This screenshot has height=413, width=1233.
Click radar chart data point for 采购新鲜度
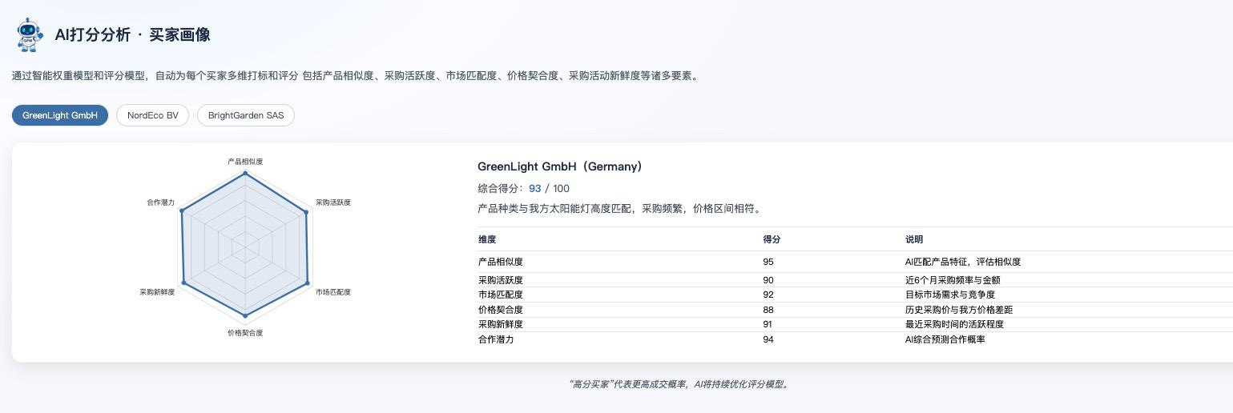point(184,283)
